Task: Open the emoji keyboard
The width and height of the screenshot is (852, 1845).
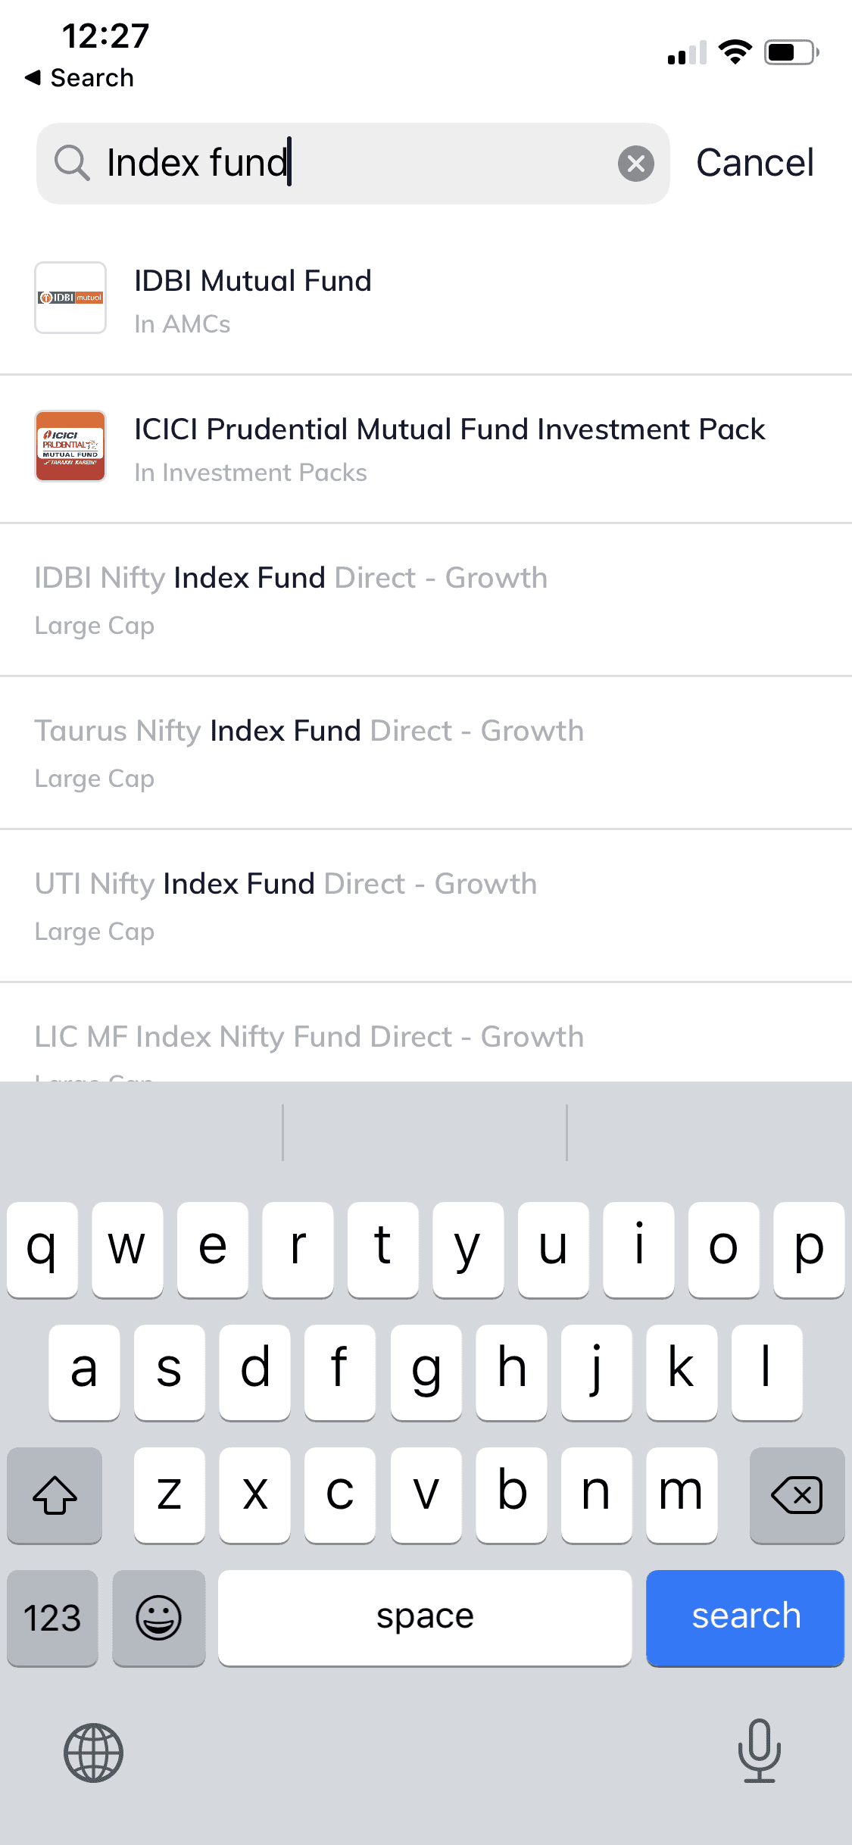Action: point(158,1617)
